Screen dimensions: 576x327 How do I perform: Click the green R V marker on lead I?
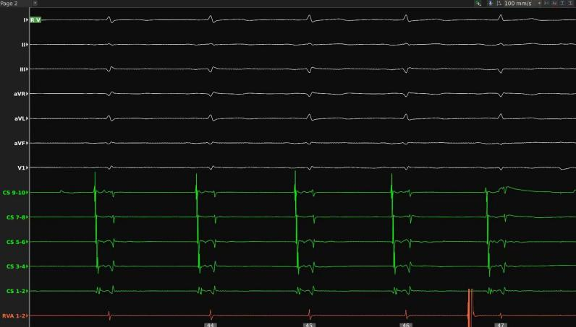[35, 19]
